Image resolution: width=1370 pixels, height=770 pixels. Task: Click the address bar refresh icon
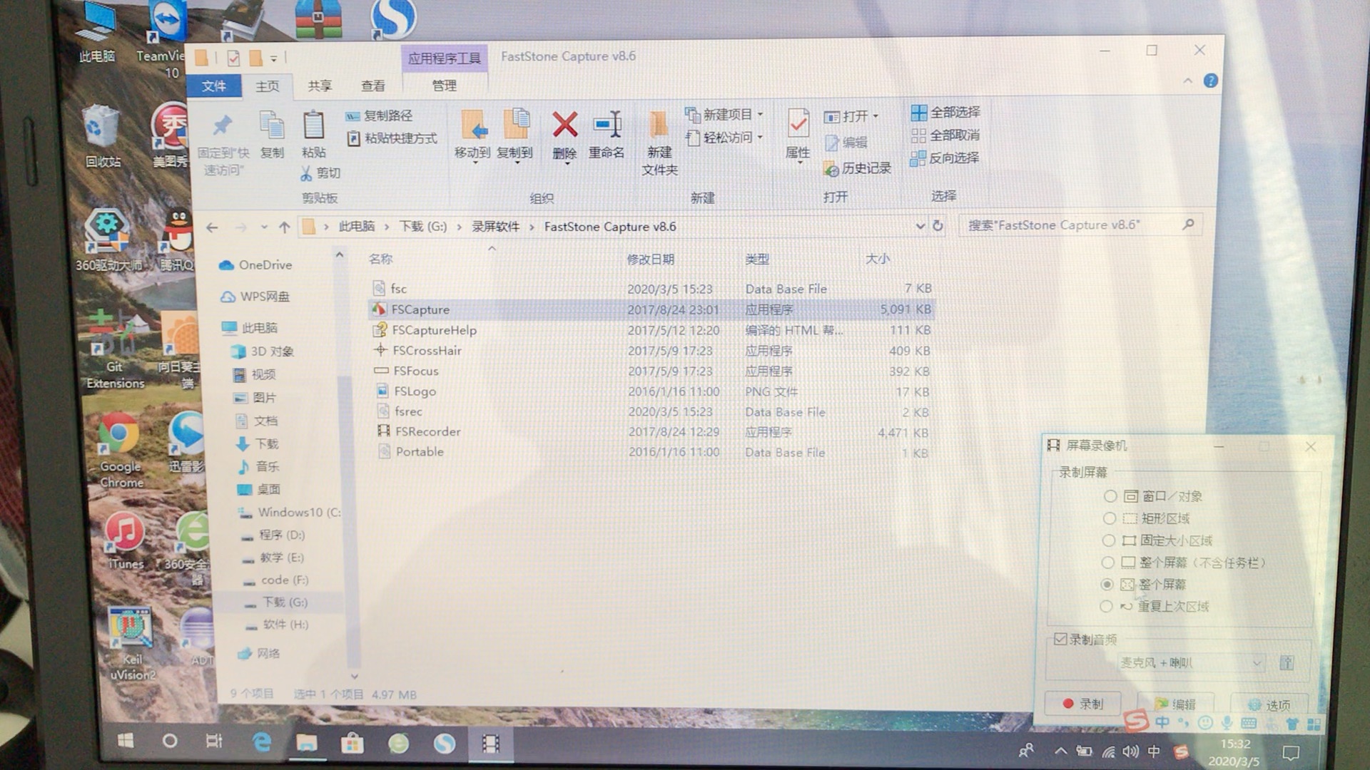coord(938,226)
